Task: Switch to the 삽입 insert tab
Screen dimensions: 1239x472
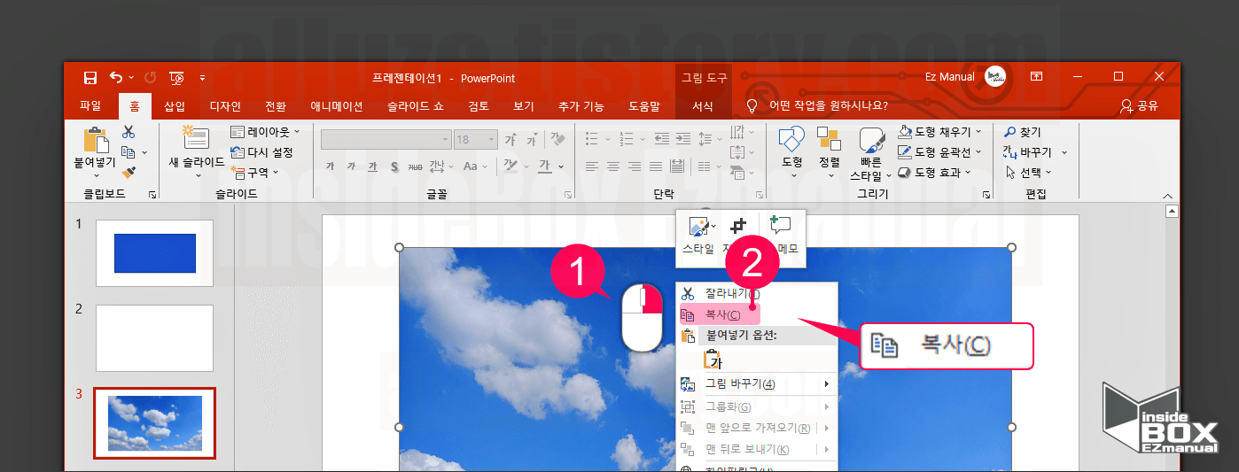Action: click(175, 106)
